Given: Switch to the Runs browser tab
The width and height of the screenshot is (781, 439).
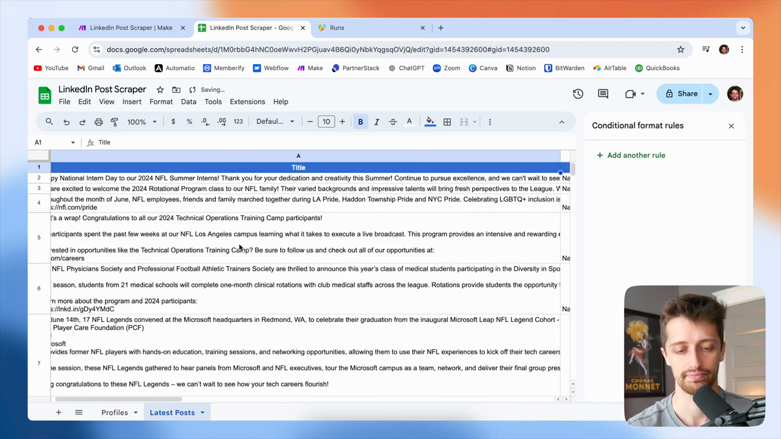Looking at the screenshot, I should [370, 28].
